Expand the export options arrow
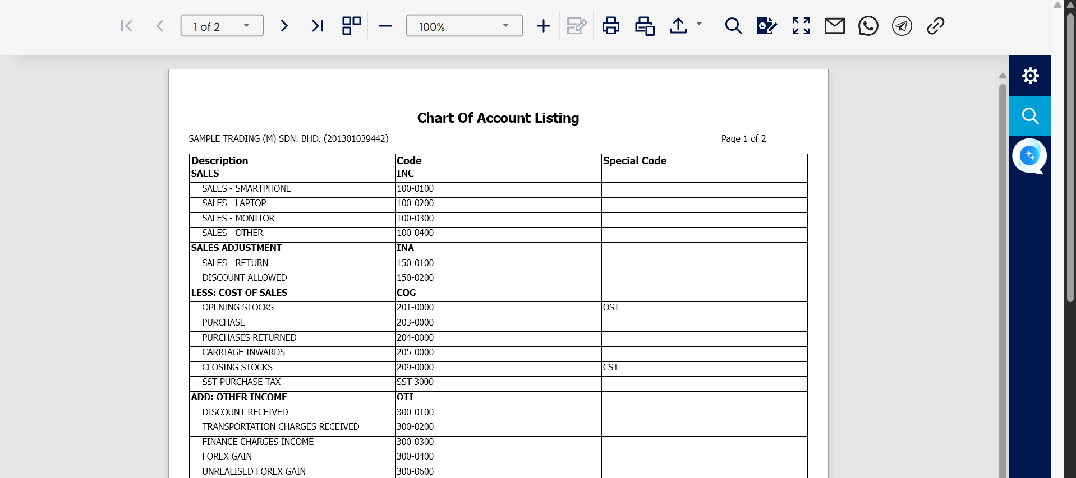This screenshot has width=1076, height=478. tap(699, 24)
